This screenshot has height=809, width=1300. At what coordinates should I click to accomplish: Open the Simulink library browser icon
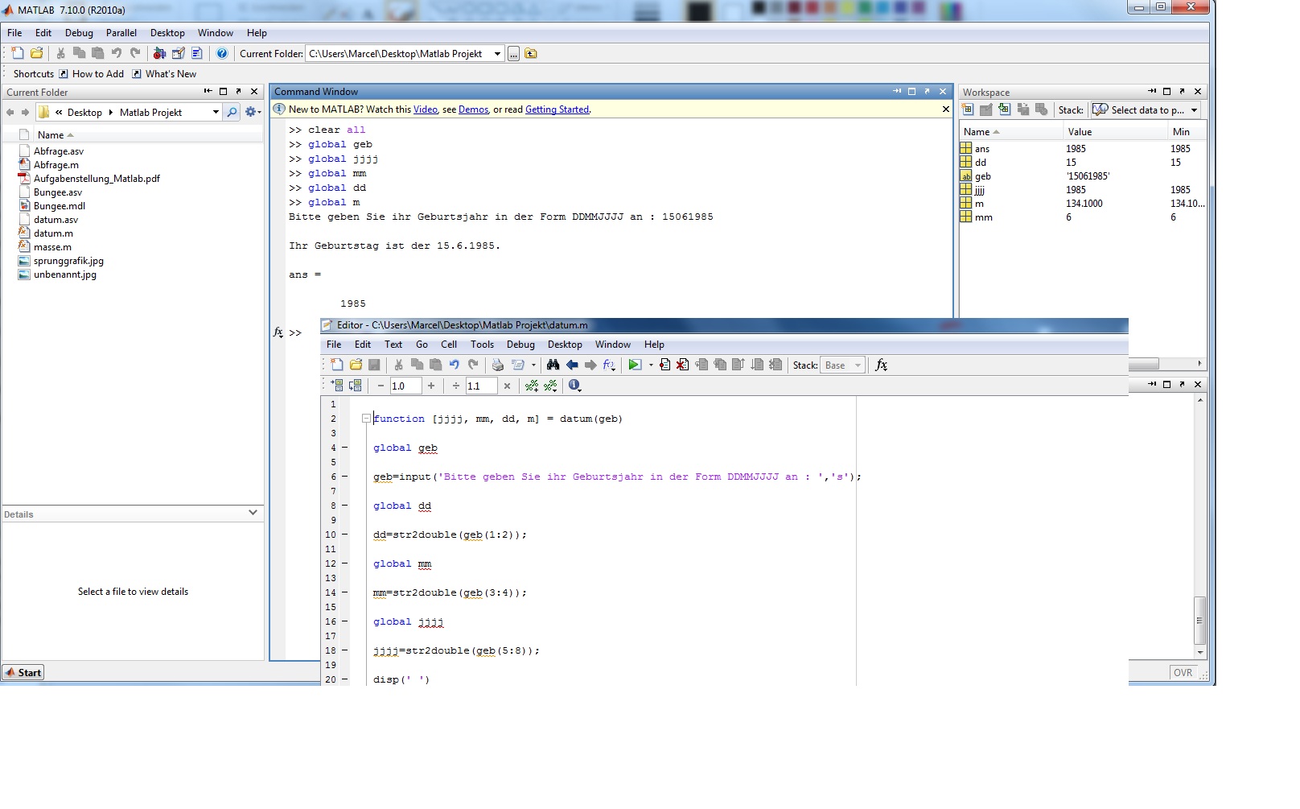[159, 54]
